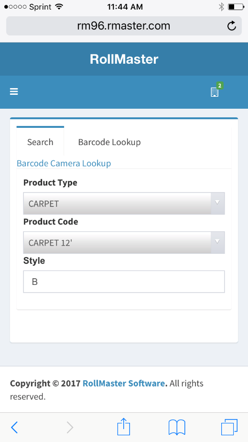Switch to the Barcode Lookup tab

(x=109, y=142)
